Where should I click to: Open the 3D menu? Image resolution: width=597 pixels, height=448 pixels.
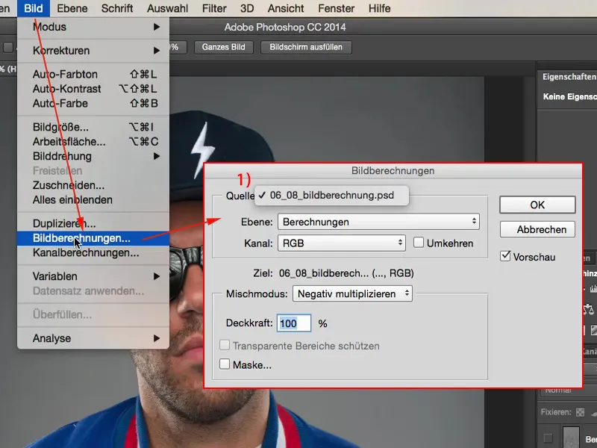pyautogui.click(x=247, y=8)
